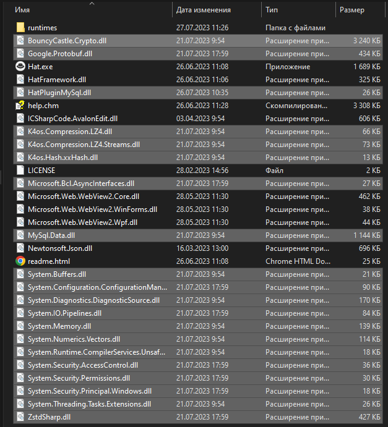This screenshot has height=427, width=388.
Task: Sort files by the Имя column header
Action: point(22,11)
